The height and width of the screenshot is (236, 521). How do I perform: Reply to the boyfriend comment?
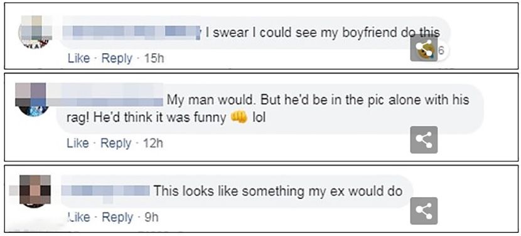[117, 59]
